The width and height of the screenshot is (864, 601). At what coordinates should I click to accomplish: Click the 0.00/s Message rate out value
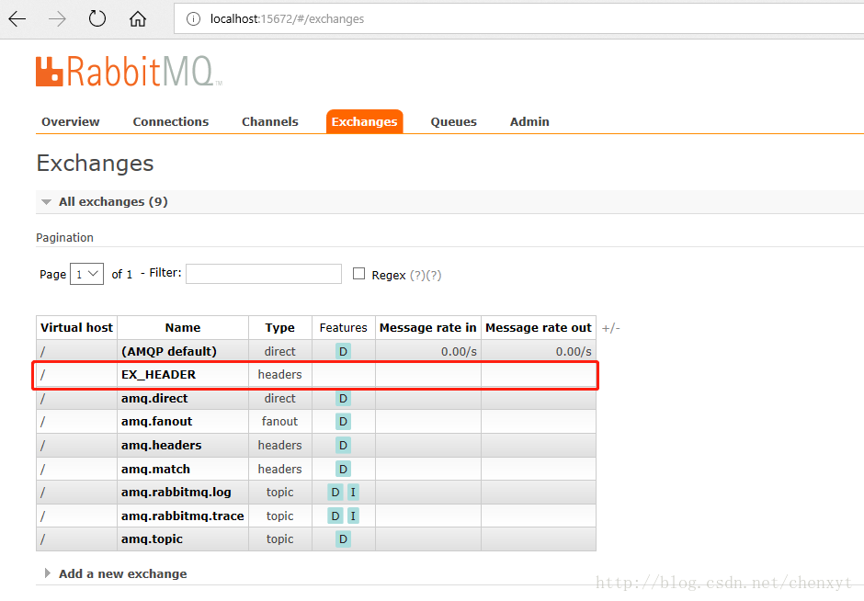[574, 351]
